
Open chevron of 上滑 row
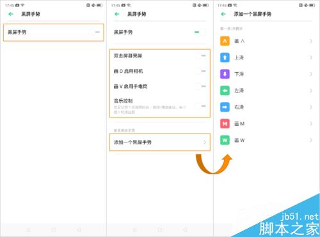pos(311,57)
